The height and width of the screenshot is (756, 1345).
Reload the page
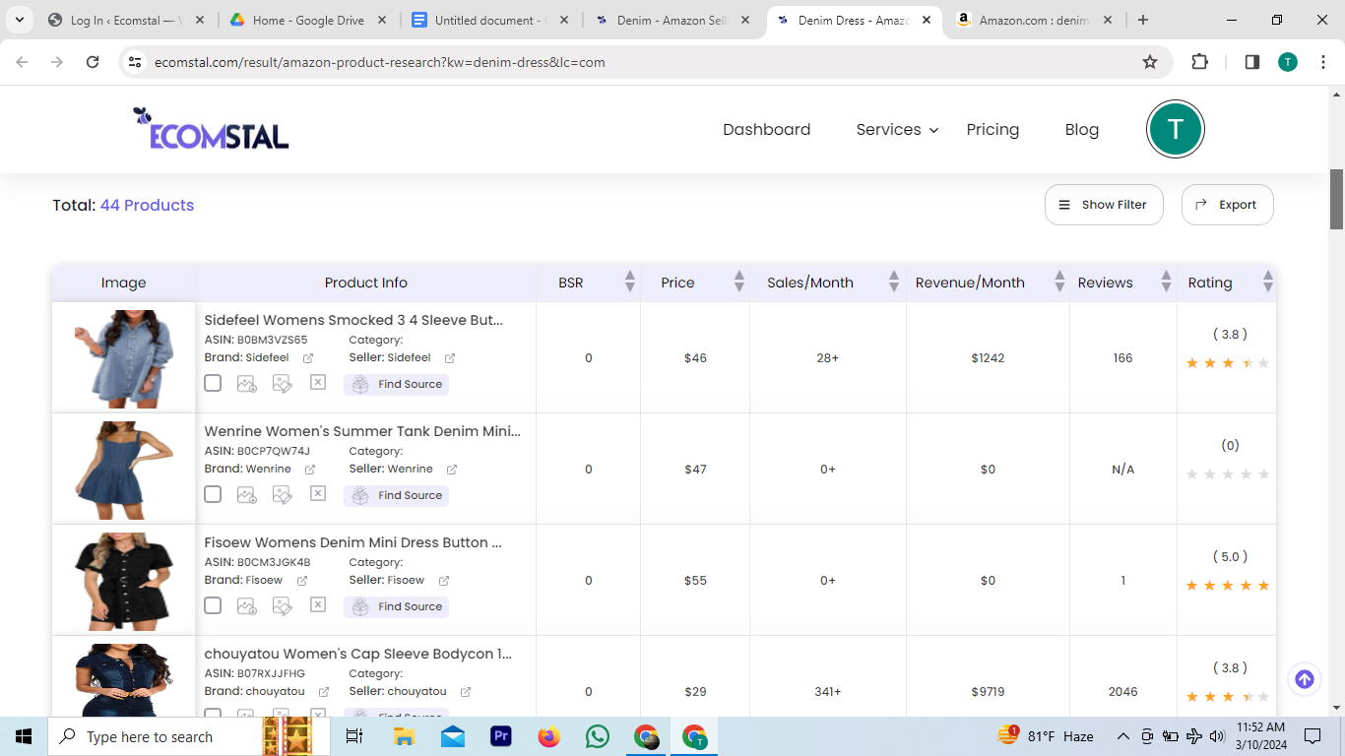pos(93,62)
